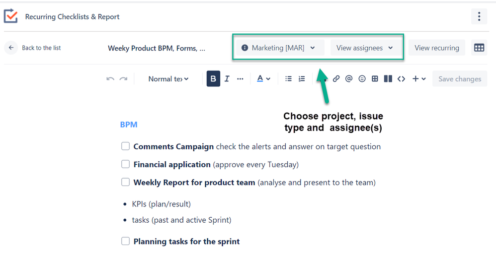
Task: Open the text color picker
Action: [263, 79]
